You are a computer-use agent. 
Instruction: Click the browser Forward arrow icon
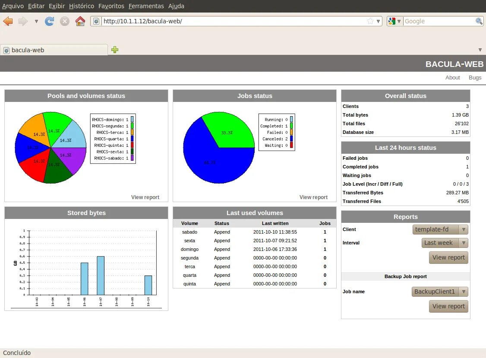click(23, 21)
